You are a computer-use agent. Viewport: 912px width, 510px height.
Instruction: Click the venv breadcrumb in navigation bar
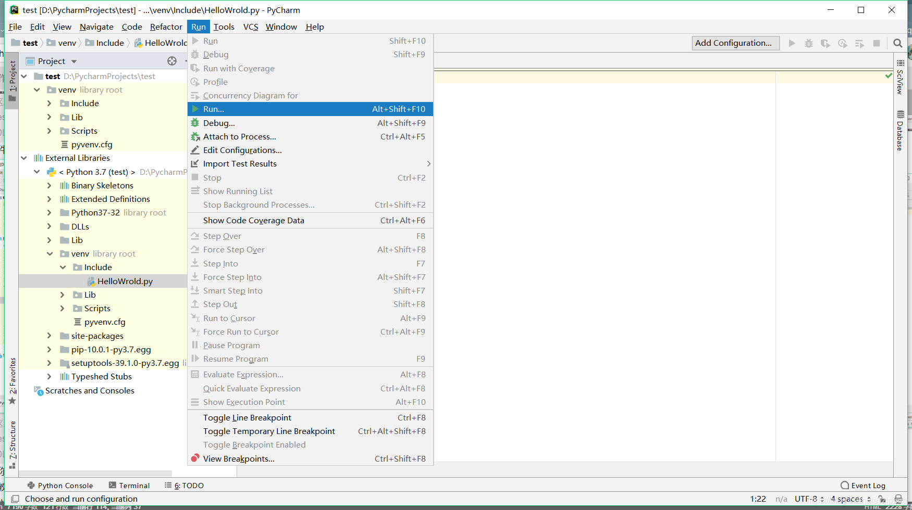pyautogui.click(x=61, y=43)
